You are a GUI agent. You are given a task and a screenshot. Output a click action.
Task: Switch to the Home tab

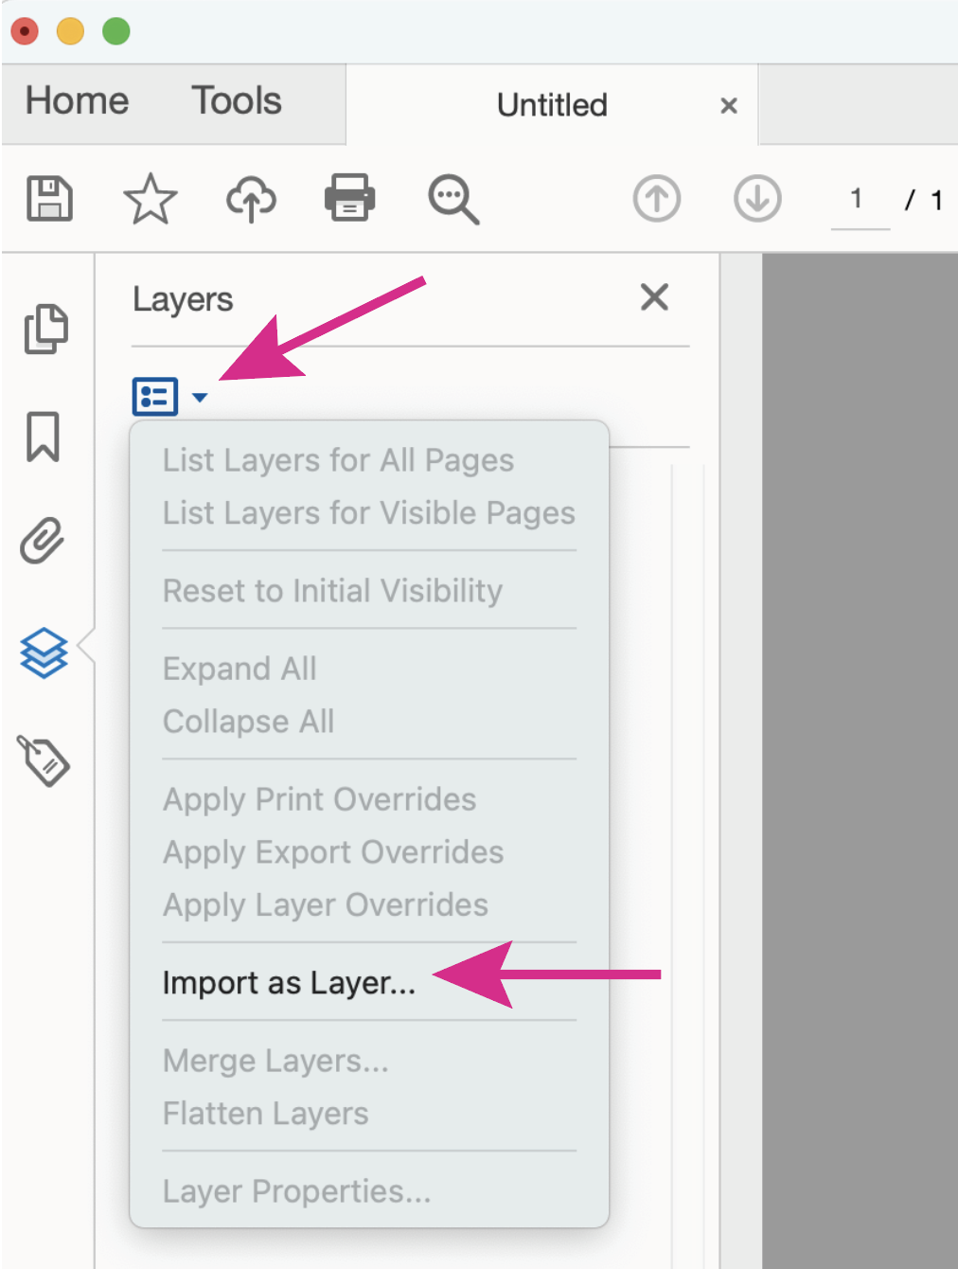click(x=76, y=100)
